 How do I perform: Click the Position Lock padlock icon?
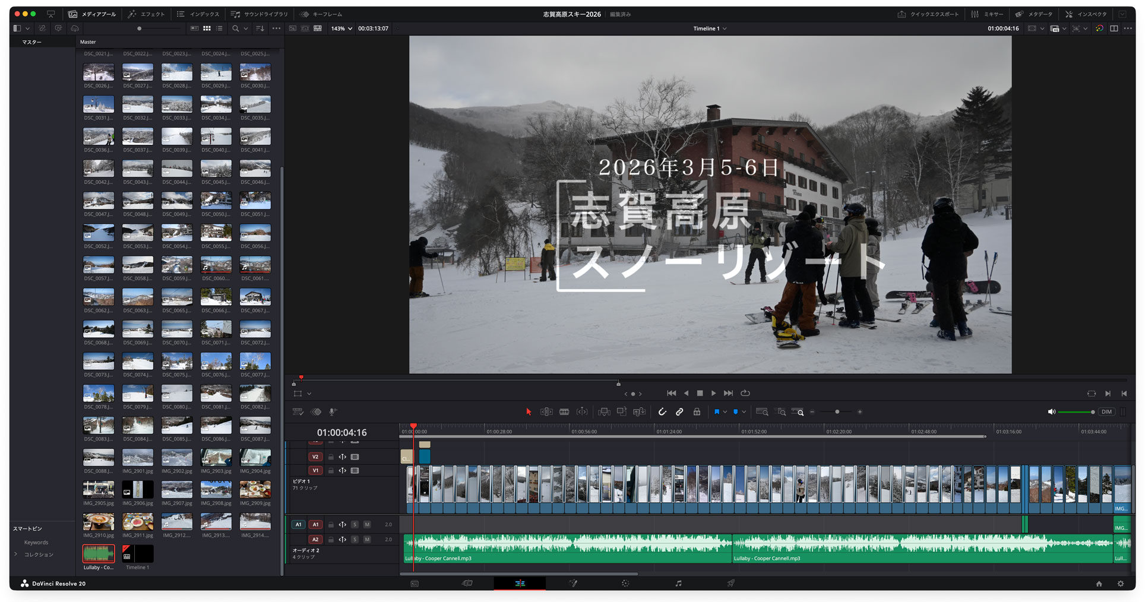697,412
